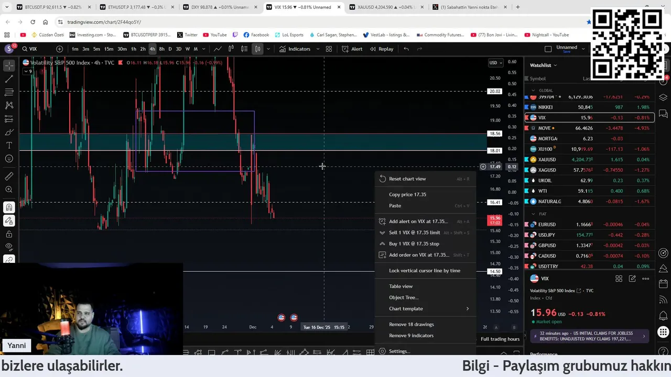Choose Buy 1 VIX @ 17.35 stop

point(425,243)
